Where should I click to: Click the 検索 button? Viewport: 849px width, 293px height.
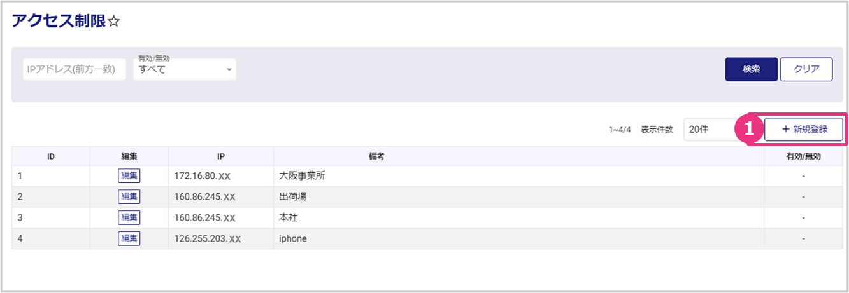[751, 69]
